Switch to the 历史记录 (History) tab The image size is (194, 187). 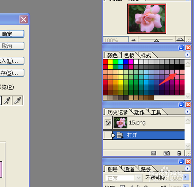click(118, 112)
